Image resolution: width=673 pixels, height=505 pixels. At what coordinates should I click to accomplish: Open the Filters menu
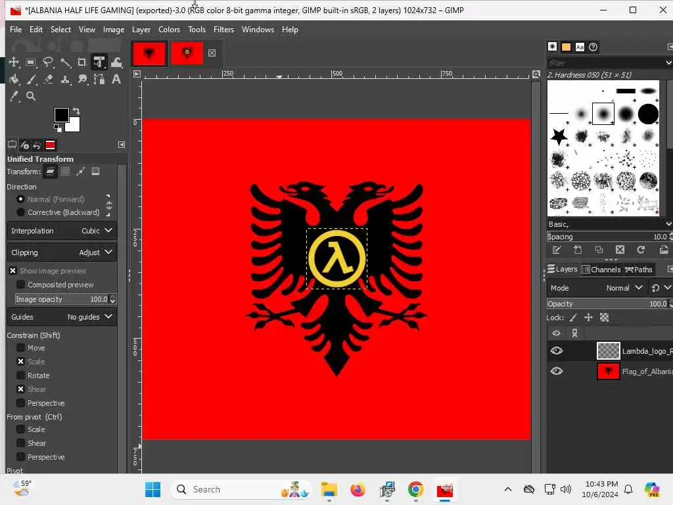(223, 30)
